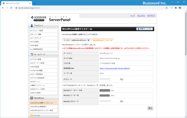Open アクセス制限 menu item
This screenshot has width=187, height=118.
43,59
